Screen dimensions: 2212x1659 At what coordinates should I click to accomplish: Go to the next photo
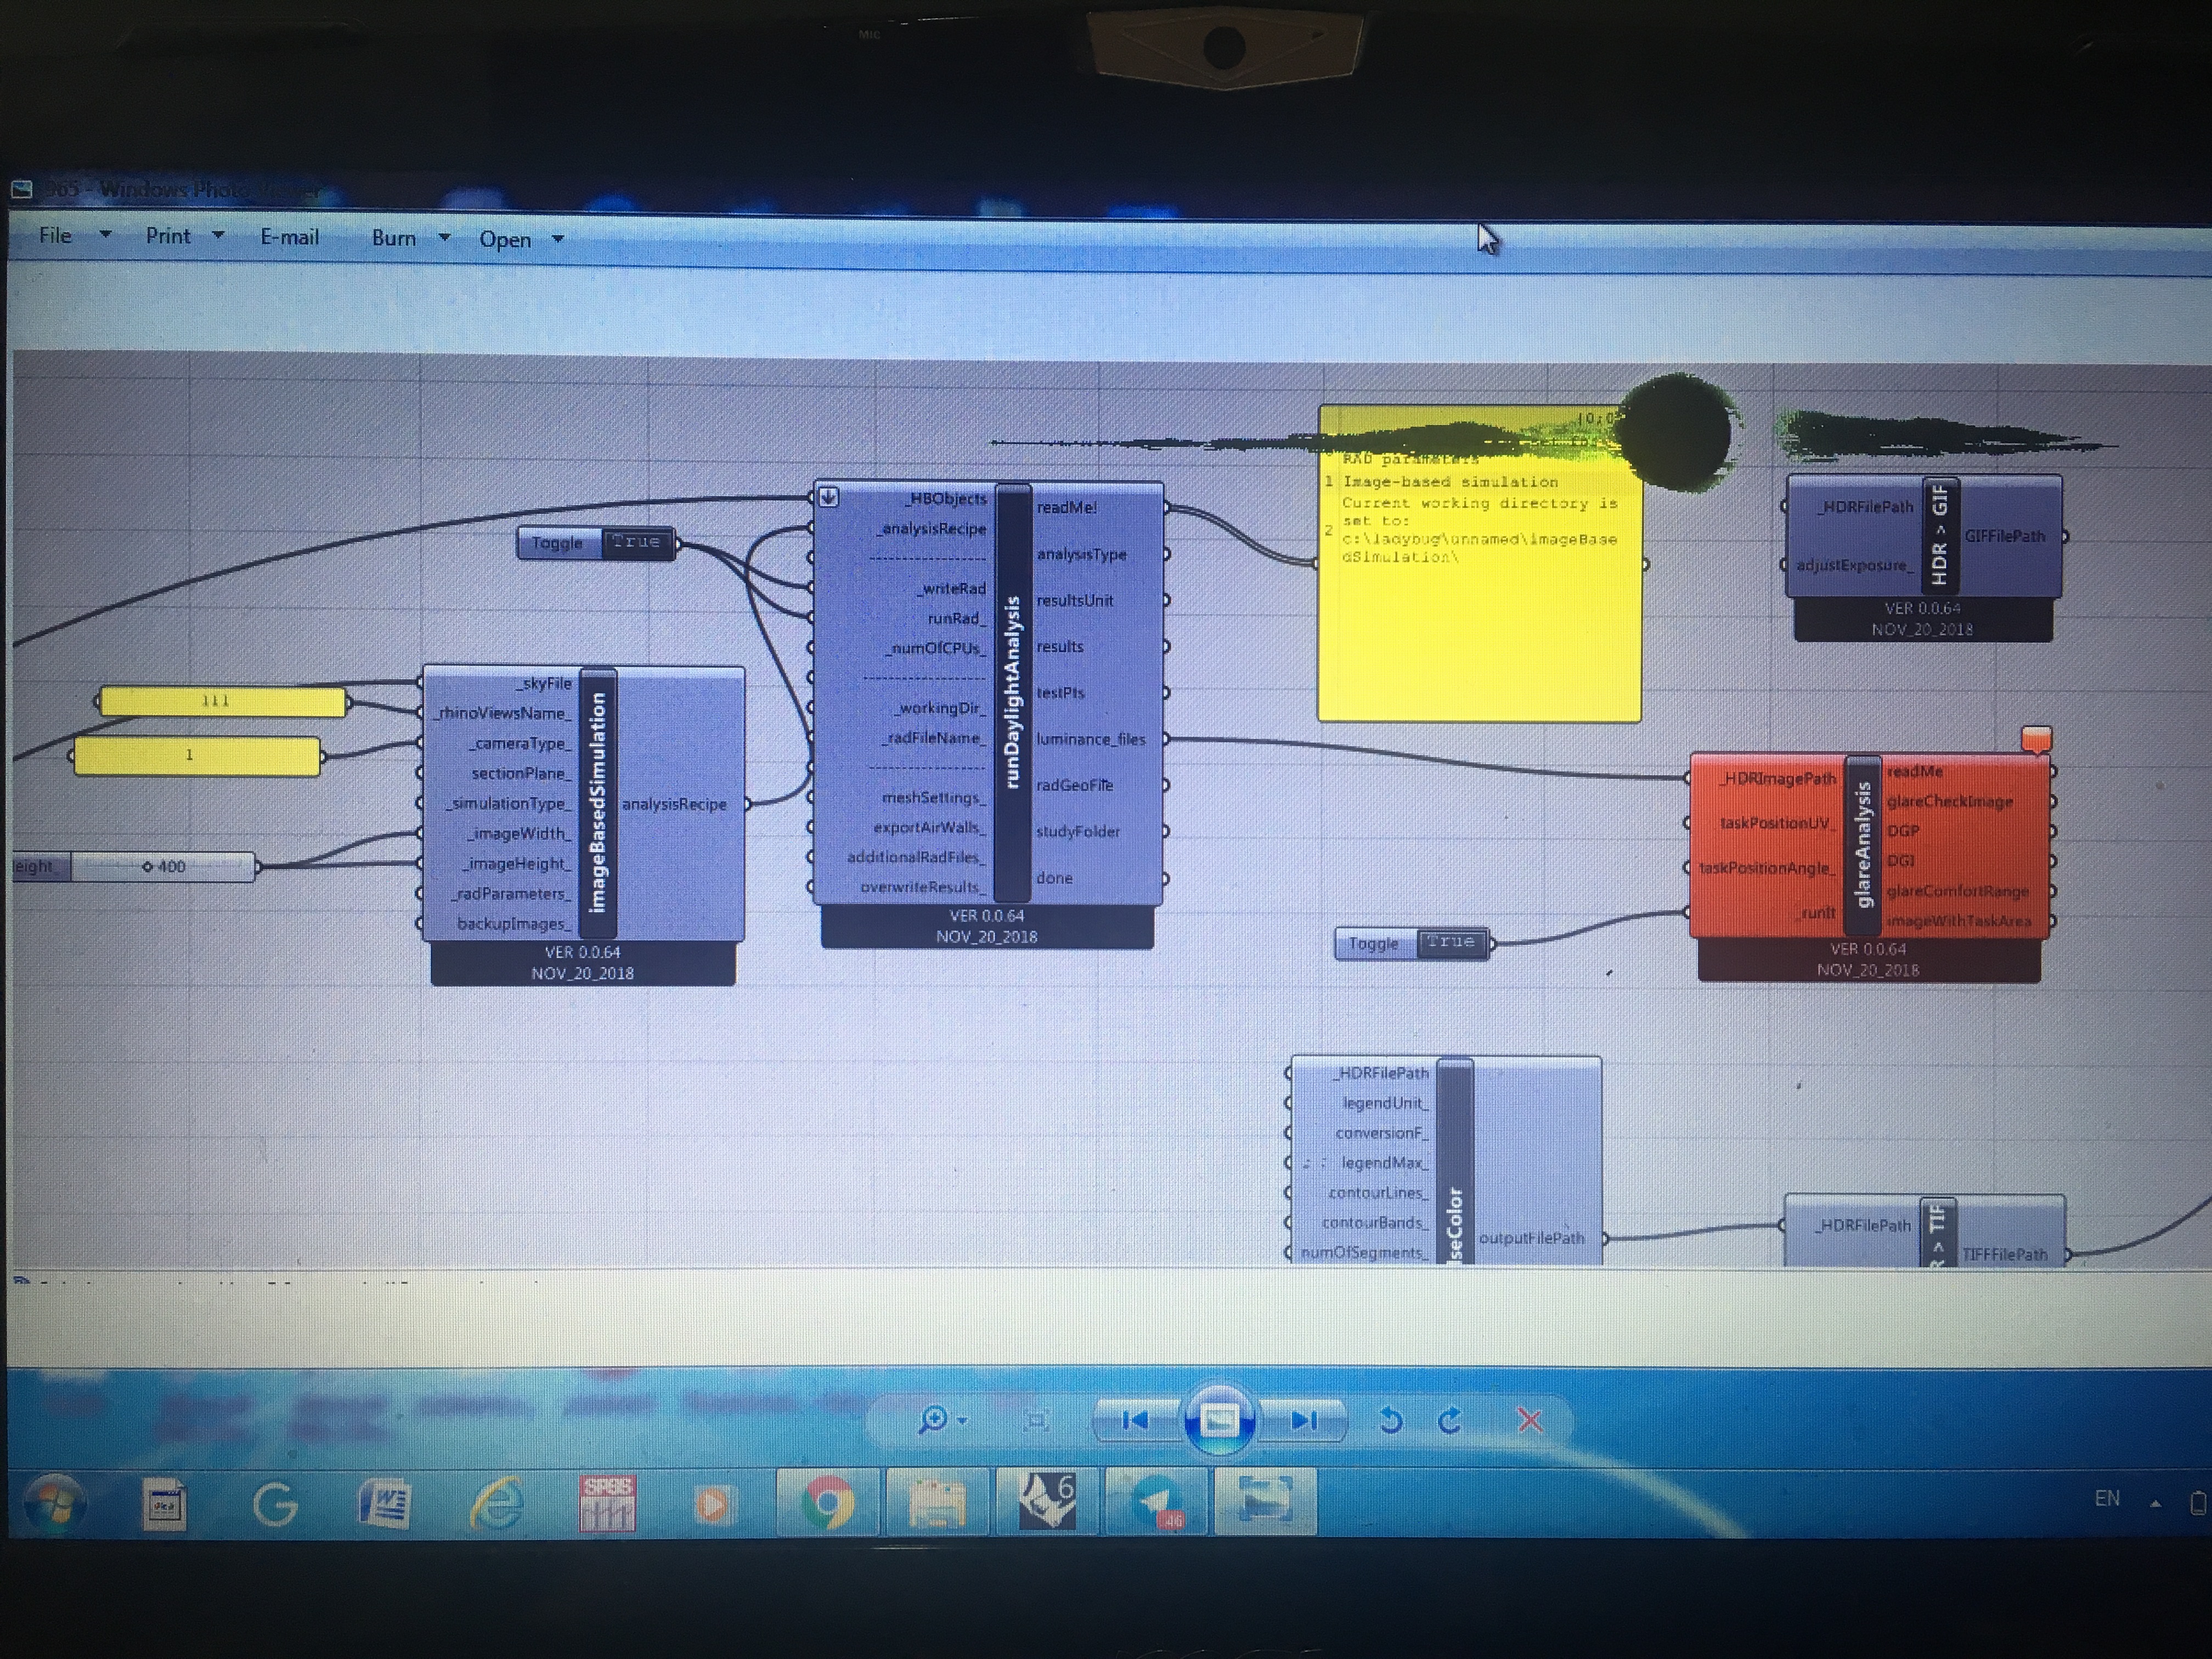[1303, 1421]
